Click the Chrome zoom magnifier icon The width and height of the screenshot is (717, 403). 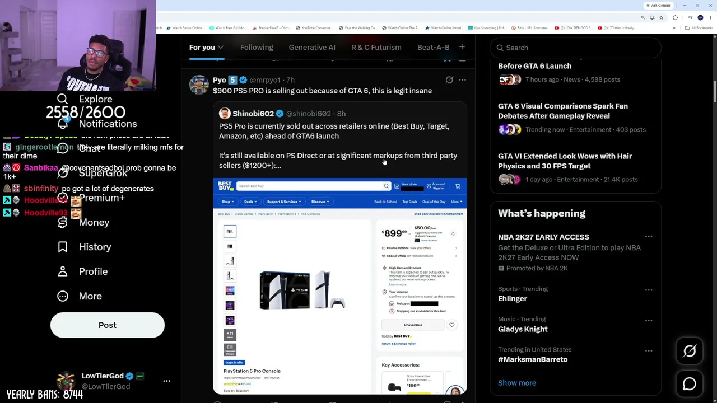[643, 18]
